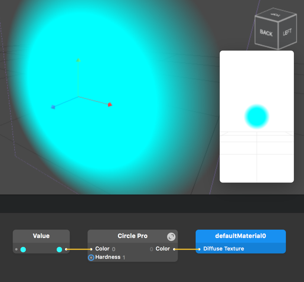Click the blue Z-axis gizmo arrow
The image size is (304, 282).
pos(53,107)
